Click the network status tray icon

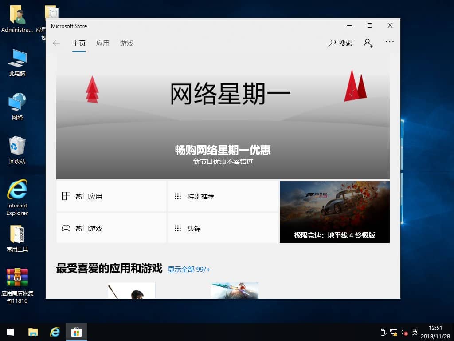click(393, 332)
